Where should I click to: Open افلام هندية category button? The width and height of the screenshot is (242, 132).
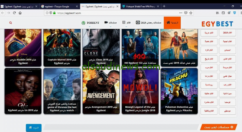click(x=209, y=41)
